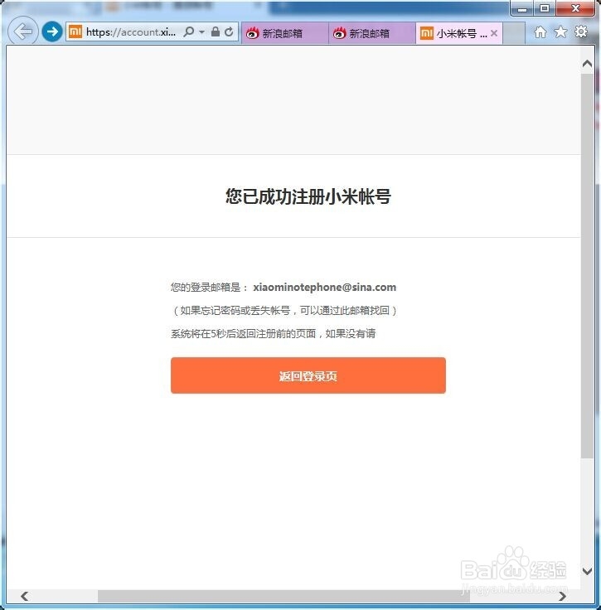Image resolution: width=601 pixels, height=610 pixels.
Task: Click the 返回登录页 orange button
Action: 308,375
